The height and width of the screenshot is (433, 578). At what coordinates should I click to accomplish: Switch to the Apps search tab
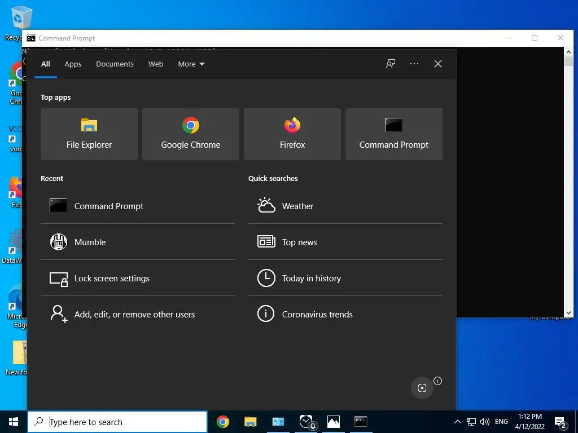[x=73, y=64]
